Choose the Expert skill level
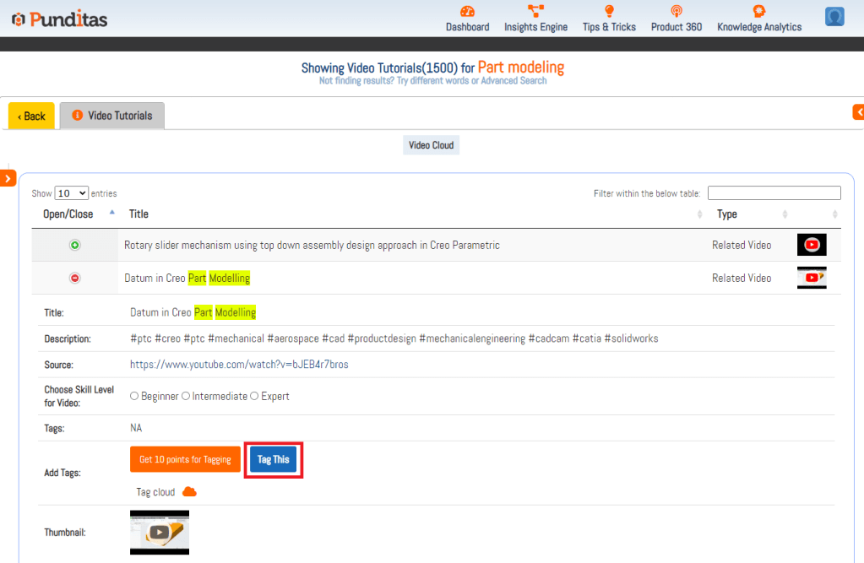This screenshot has width=864, height=563. pyautogui.click(x=254, y=397)
